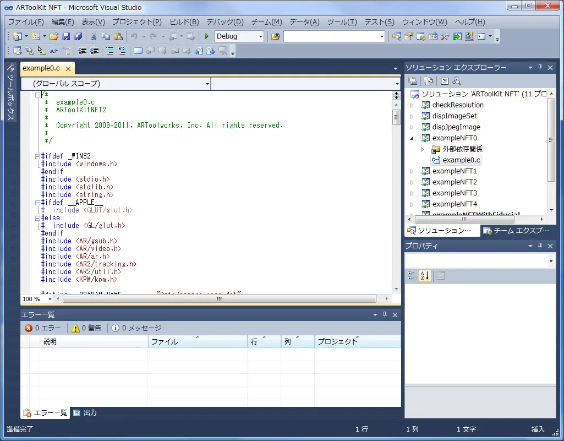Screen dimensions: 564x441
Task: Comment out the selected lines icon
Action: (110, 51)
